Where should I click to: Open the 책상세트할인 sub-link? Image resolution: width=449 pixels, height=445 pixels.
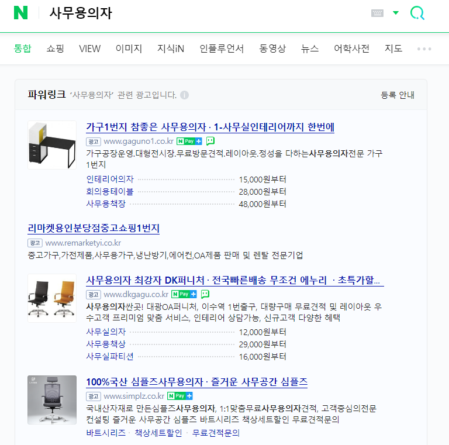pyautogui.click(x=158, y=433)
